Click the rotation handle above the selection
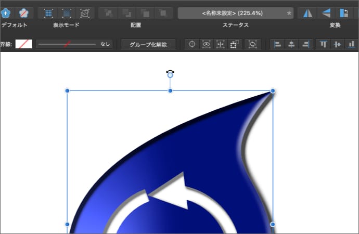 pos(170,74)
